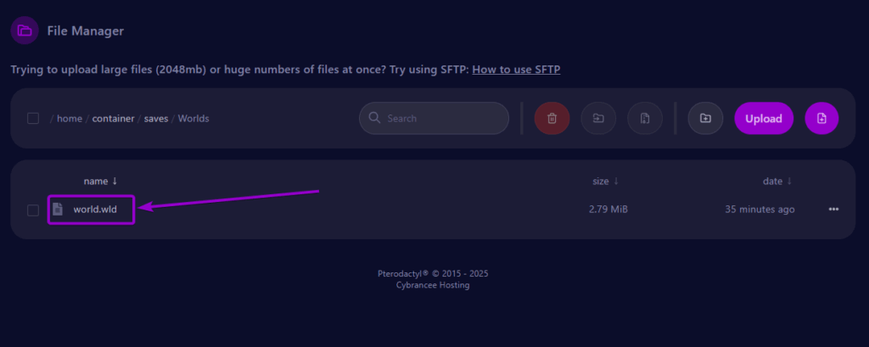This screenshot has width=869, height=347.
Task: Click the File Manager folder logo icon
Action: tap(25, 31)
